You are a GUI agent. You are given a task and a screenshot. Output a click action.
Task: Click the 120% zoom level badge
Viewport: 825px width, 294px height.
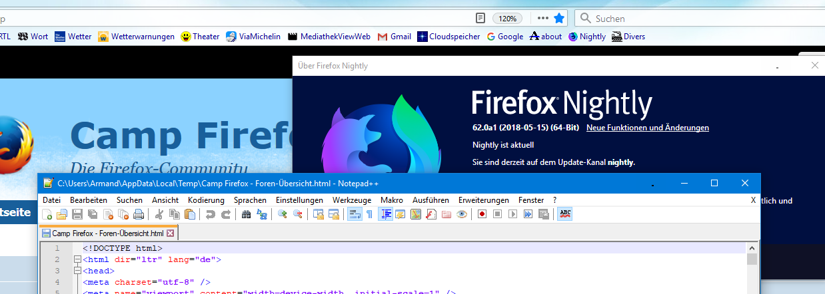coord(507,19)
